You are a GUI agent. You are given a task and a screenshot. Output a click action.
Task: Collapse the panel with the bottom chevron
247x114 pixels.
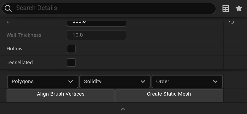tap(123, 109)
